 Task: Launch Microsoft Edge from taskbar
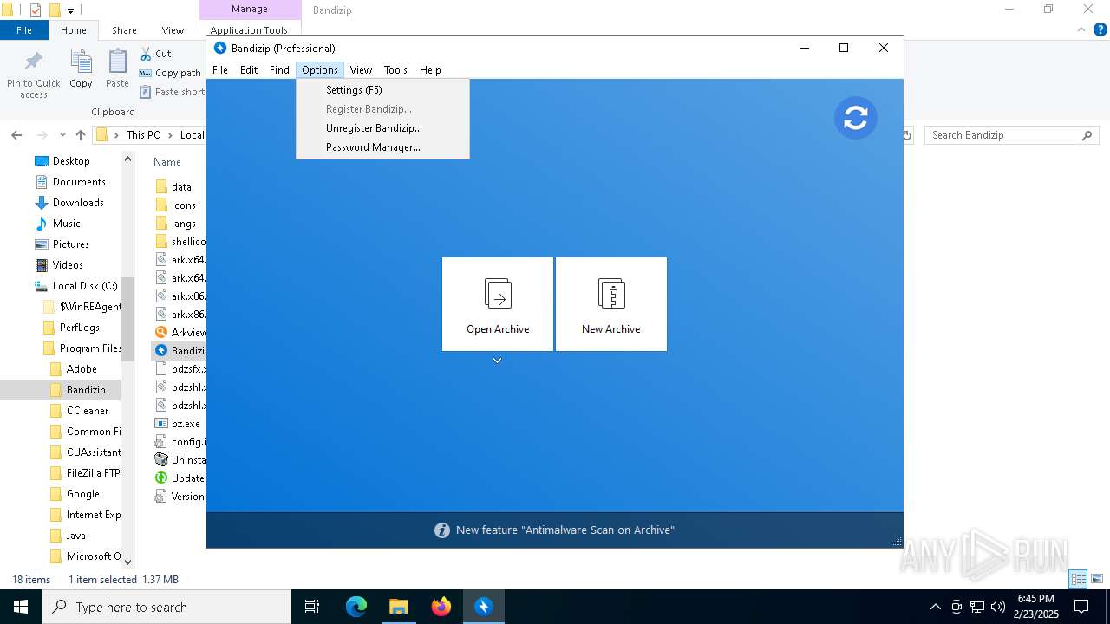(x=356, y=607)
